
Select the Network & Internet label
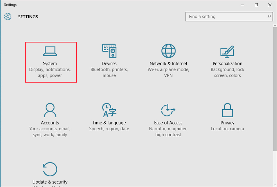168,64
